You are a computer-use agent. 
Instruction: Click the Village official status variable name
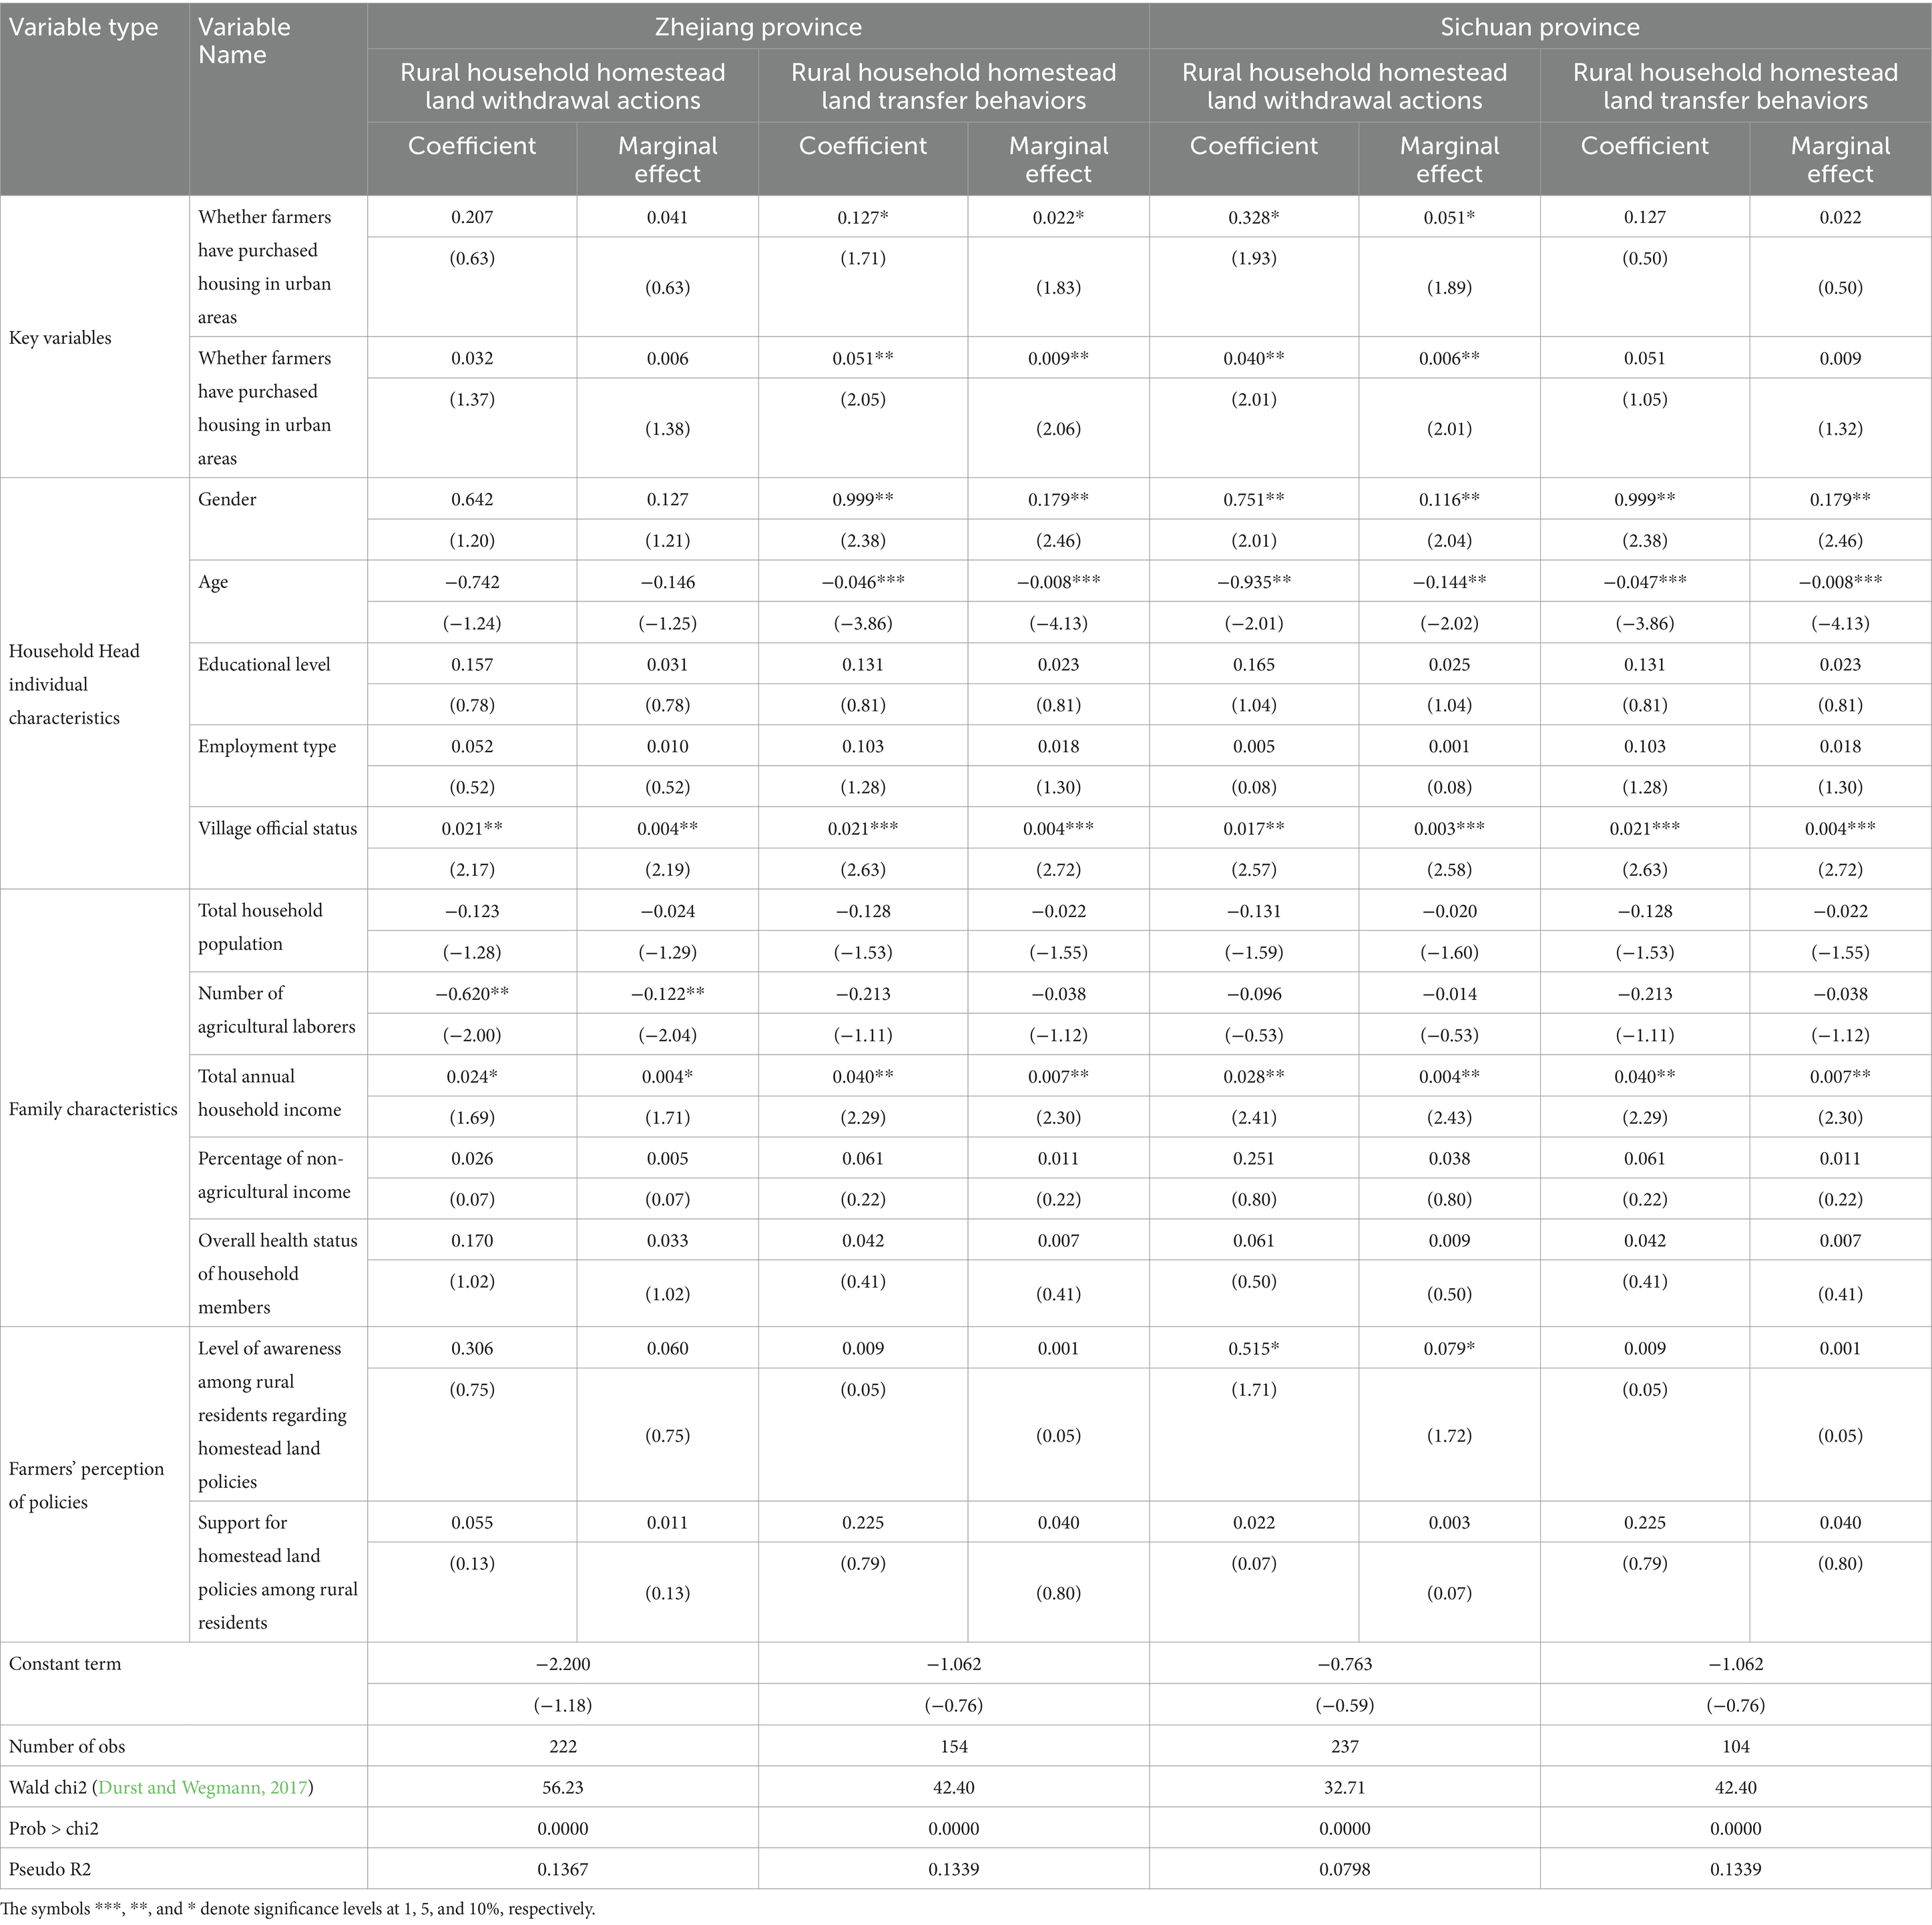(x=277, y=828)
